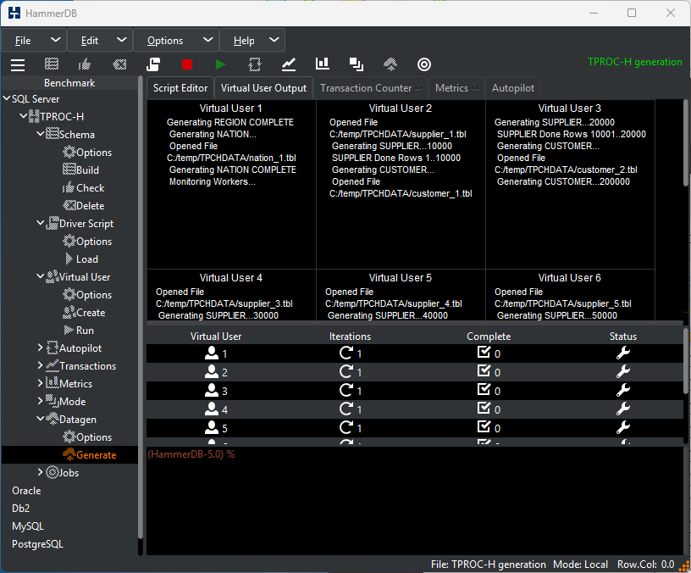This screenshot has height=573, width=691.
Task: Select the Virtual User Output tab
Action: coord(263,88)
